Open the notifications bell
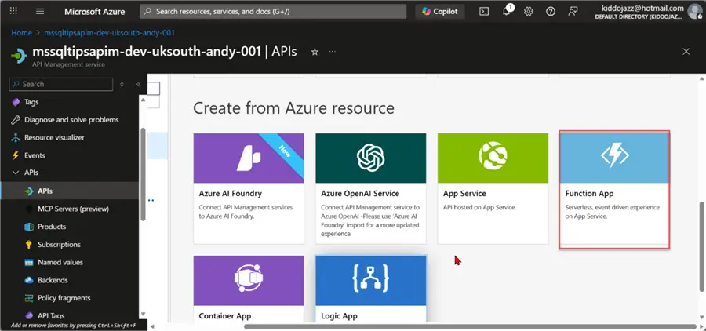706x331 pixels. (507, 11)
